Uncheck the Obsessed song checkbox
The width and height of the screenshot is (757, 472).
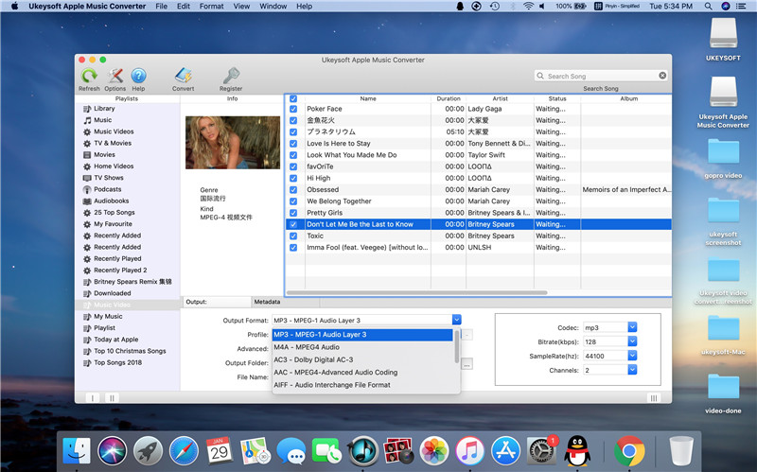[x=293, y=190]
